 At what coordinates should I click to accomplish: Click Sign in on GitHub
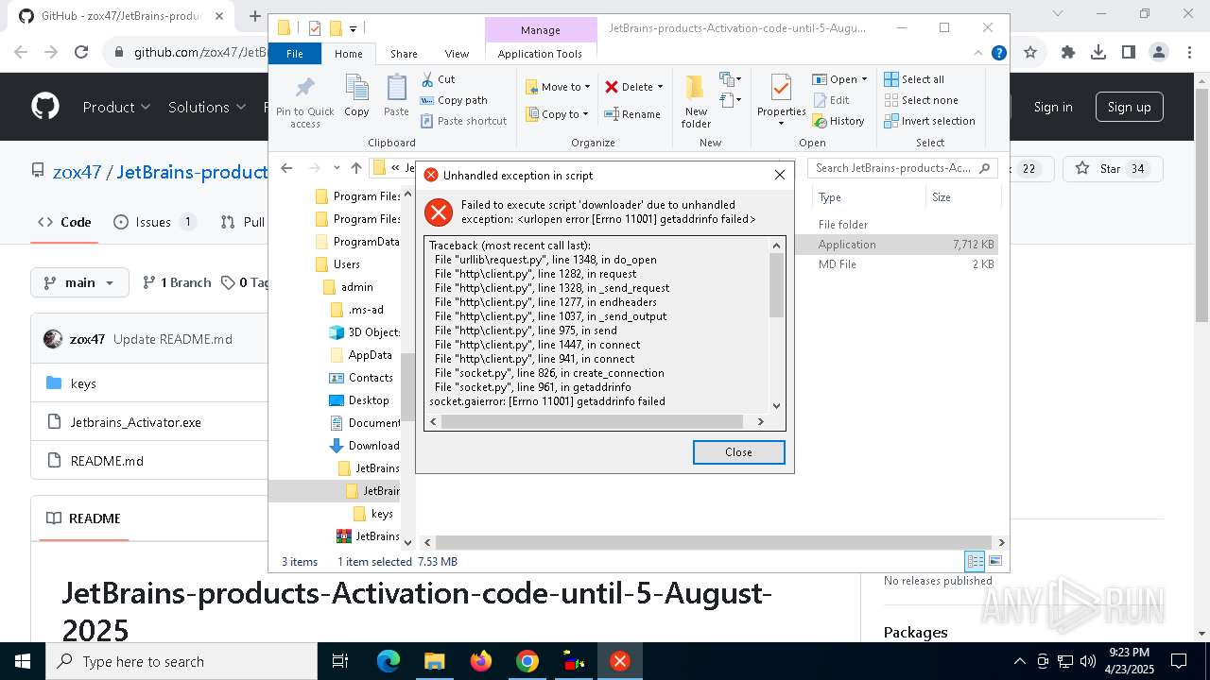pos(1053,107)
